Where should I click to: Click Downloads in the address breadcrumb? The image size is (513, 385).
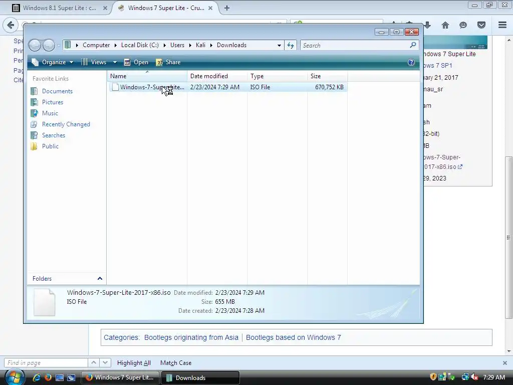click(x=231, y=45)
